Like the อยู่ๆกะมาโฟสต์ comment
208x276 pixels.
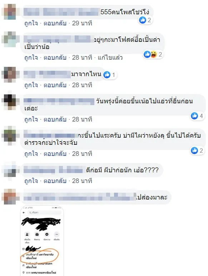tap(31, 58)
